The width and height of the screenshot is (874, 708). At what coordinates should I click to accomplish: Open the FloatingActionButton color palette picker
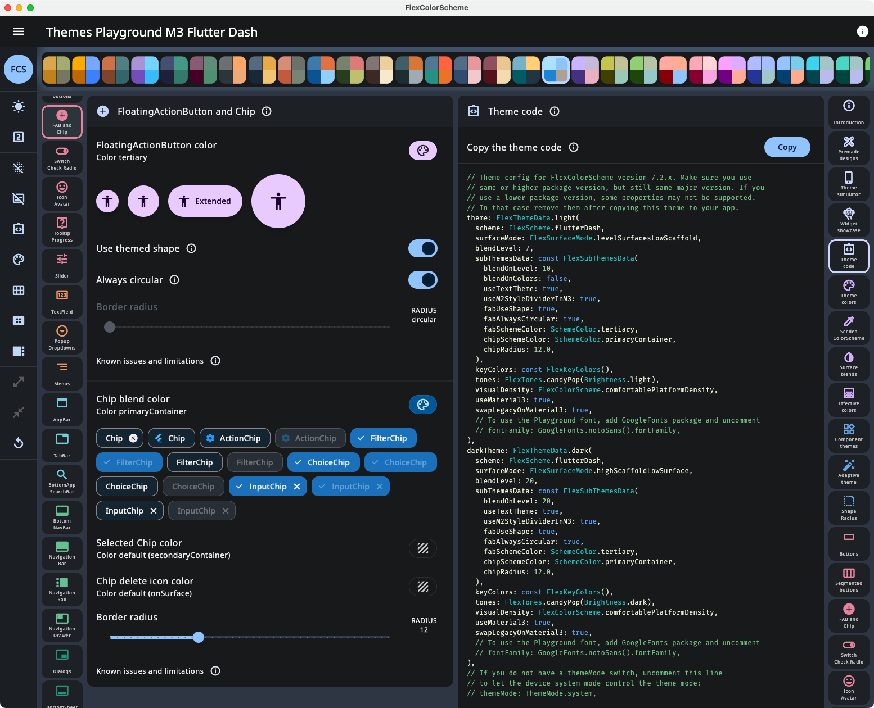[423, 151]
